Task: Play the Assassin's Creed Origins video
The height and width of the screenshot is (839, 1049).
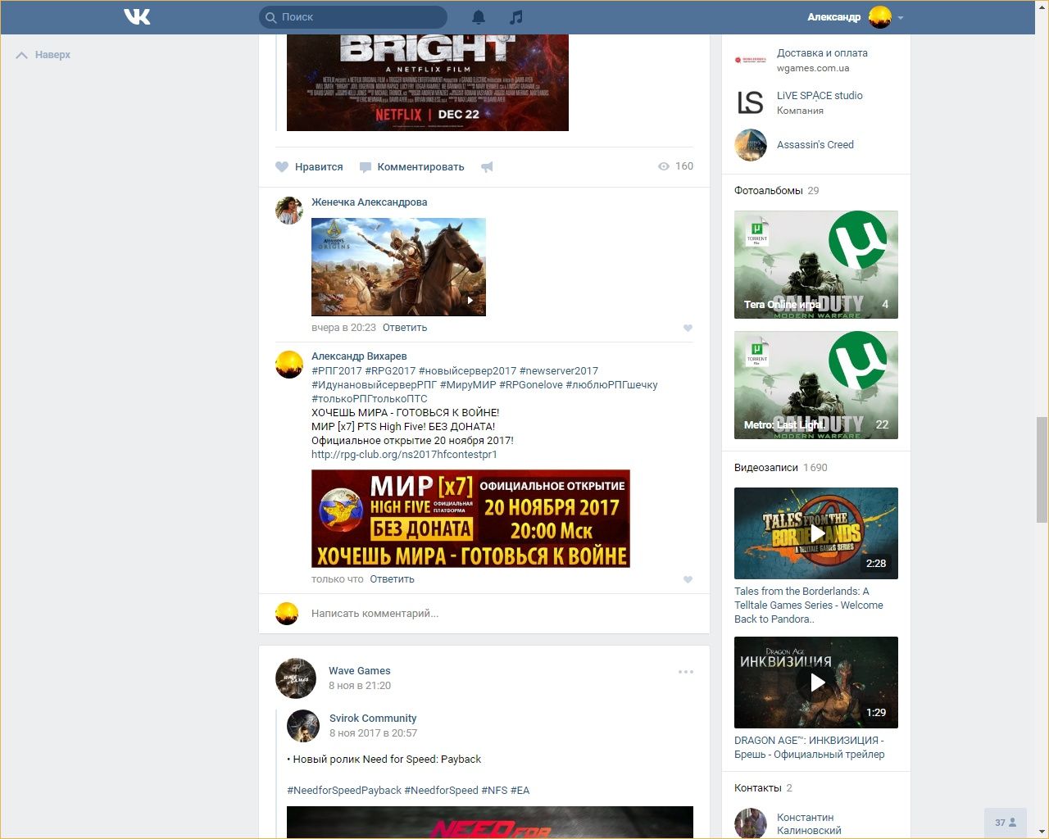Action: 398,267
